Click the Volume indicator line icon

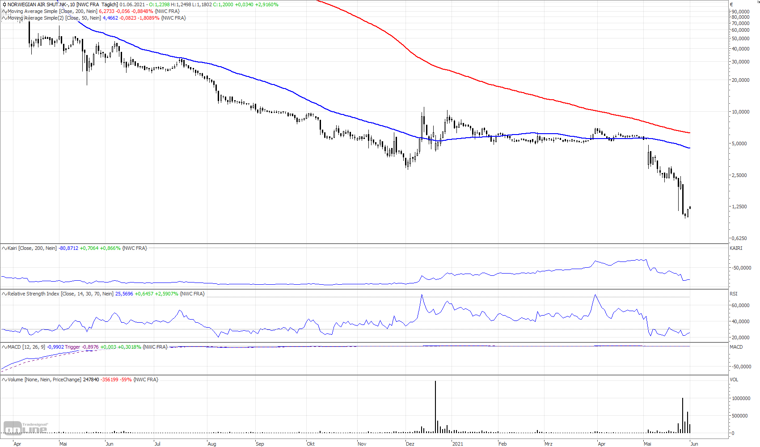4,380
